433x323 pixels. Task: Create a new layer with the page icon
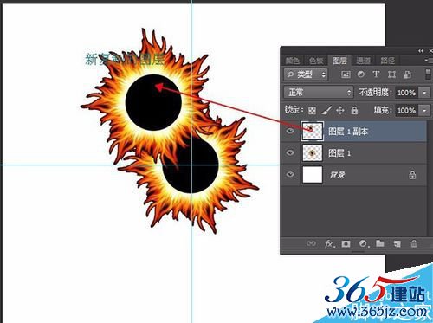[x=397, y=244]
